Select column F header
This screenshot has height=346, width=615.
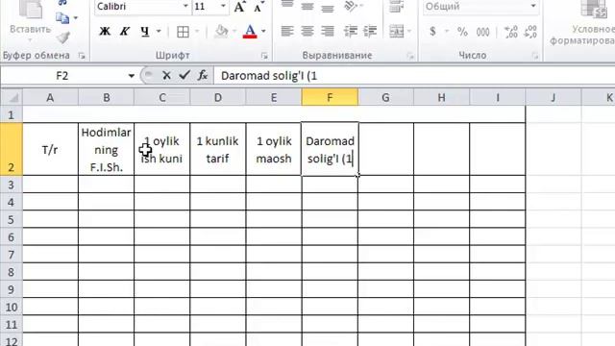point(330,98)
